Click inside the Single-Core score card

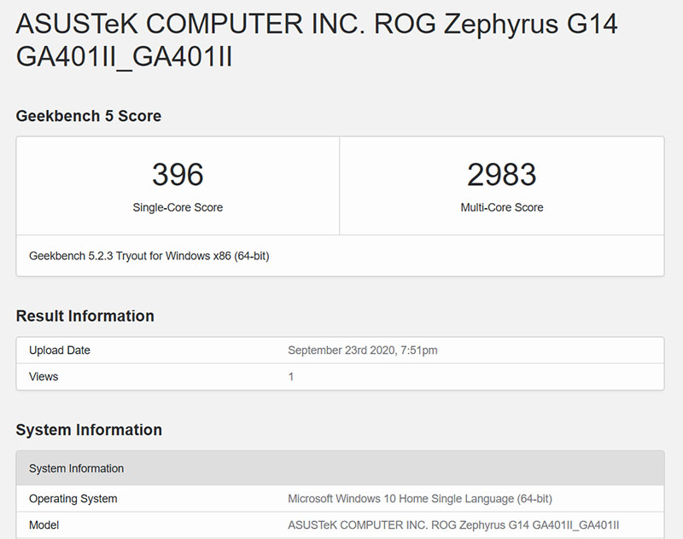tap(178, 187)
